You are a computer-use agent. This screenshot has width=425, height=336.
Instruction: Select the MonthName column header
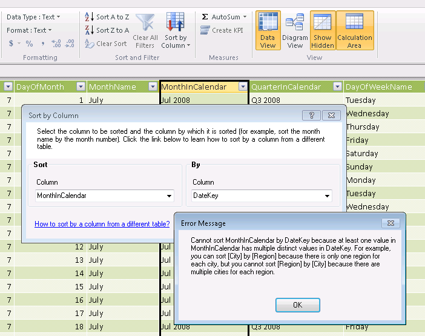[x=123, y=87]
